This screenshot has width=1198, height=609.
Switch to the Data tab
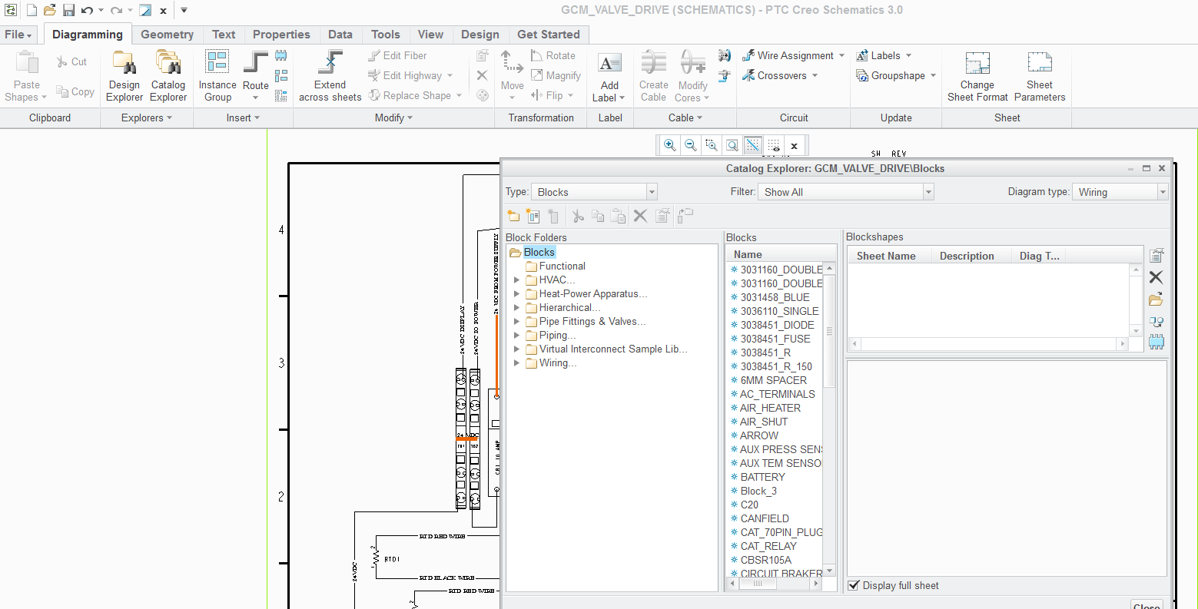tap(340, 35)
